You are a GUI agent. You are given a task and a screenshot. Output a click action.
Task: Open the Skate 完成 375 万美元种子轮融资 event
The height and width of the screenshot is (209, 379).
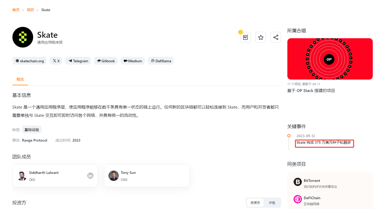coord(324,143)
